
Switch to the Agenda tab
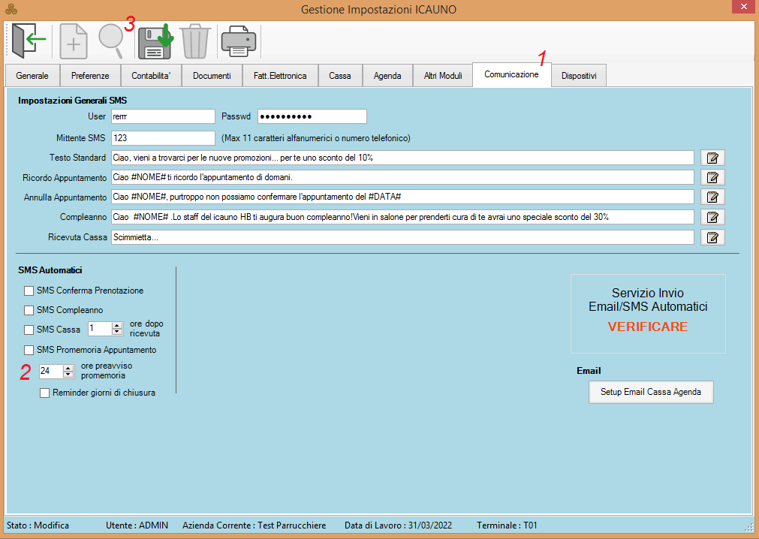coord(387,76)
